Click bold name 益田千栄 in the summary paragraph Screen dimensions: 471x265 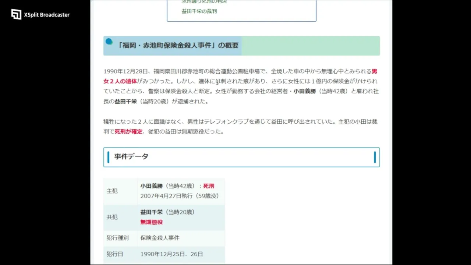click(x=125, y=101)
